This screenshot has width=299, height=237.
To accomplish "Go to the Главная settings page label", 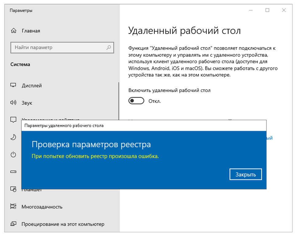I will coord(31,31).
